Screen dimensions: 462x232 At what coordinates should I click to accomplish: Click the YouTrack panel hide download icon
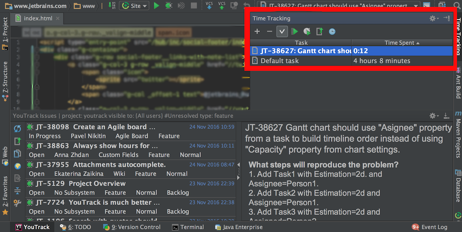(x=447, y=116)
